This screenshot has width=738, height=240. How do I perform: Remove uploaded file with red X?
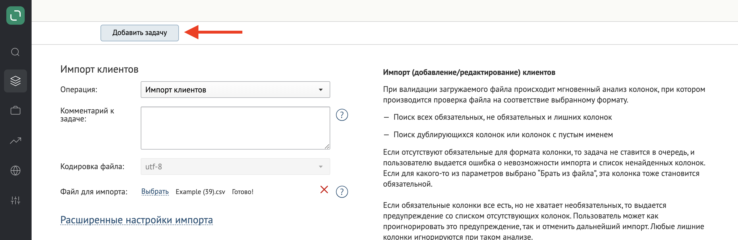point(324,189)
